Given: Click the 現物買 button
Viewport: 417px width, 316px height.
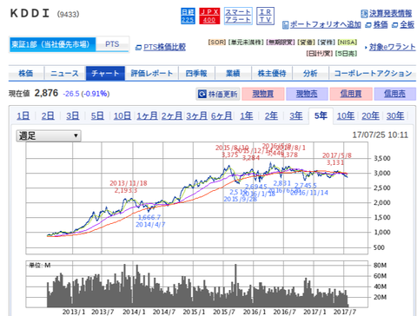Looking at the screenshot, I should 263,94.
